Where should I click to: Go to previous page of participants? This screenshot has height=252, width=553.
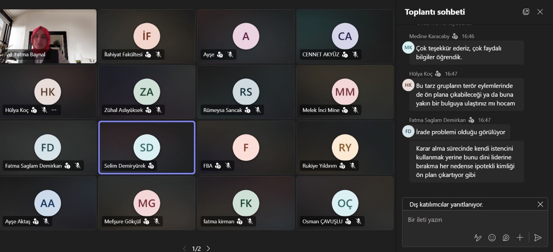tap(185, 248)
